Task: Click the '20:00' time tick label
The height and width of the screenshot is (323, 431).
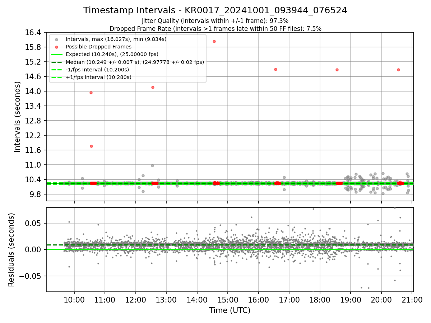Action: (381, 299)
